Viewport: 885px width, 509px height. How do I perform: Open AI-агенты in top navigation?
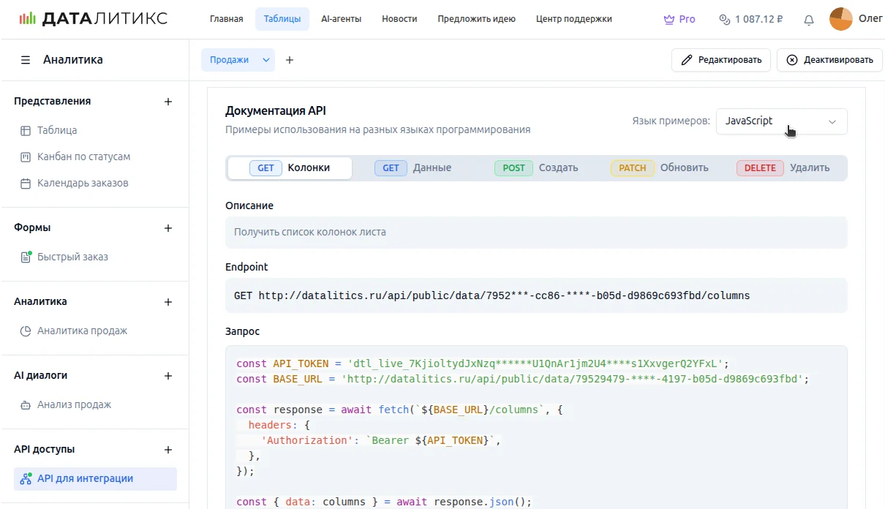click(x=341, y=19)
